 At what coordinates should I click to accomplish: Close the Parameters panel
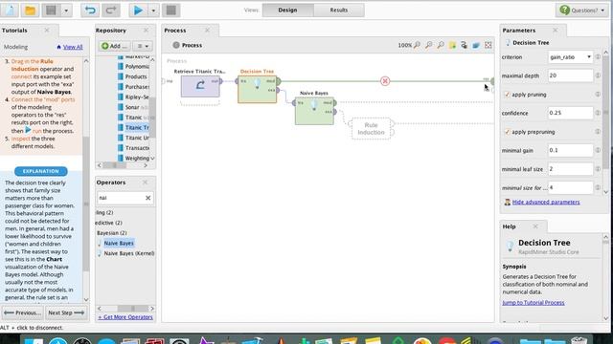pos(556,30)
